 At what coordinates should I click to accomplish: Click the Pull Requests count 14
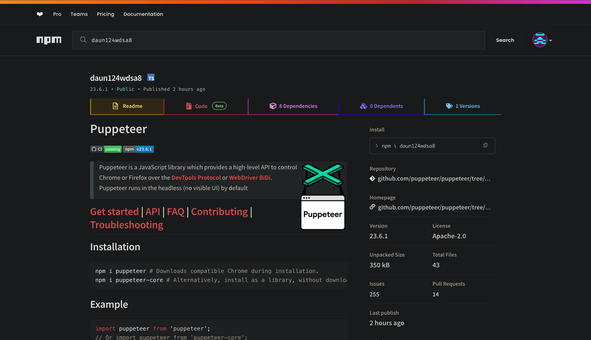pos(436,294)
